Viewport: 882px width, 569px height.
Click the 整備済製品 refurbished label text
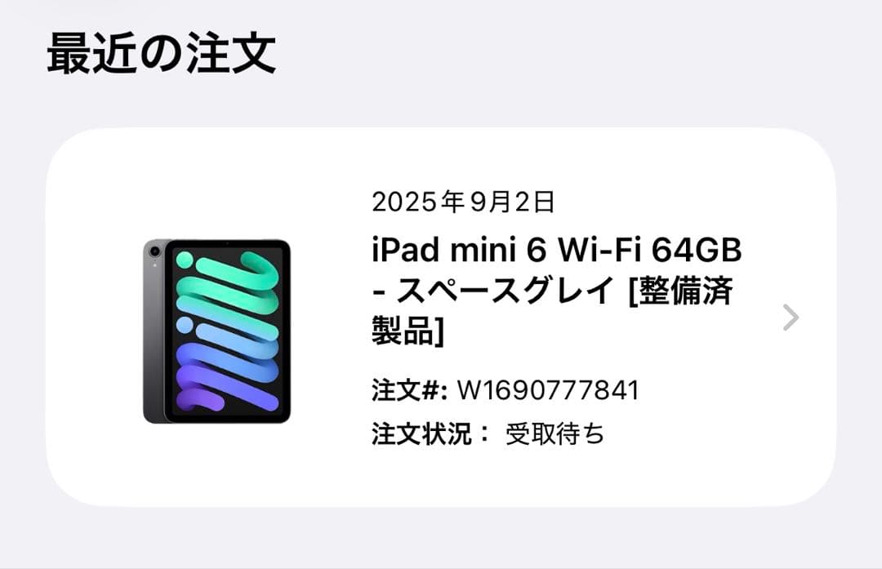pyautogui.click(x=552, y=311)
